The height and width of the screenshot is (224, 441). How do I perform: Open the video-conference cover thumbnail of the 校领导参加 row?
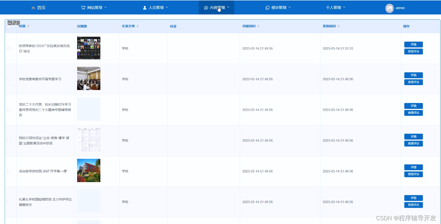click(x=89, y=48)
